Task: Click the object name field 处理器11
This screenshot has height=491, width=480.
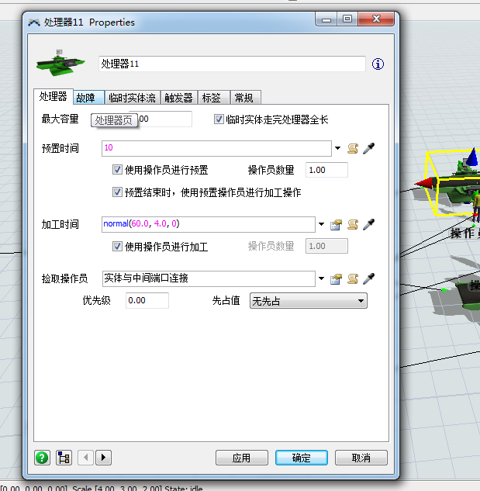Action: [232, 64]
